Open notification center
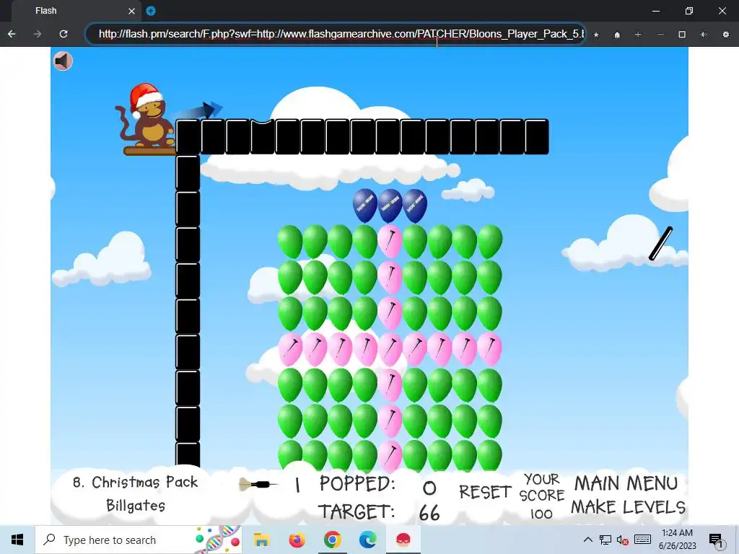739x554 pixels. pyautogui.click(x=716, y=540)
